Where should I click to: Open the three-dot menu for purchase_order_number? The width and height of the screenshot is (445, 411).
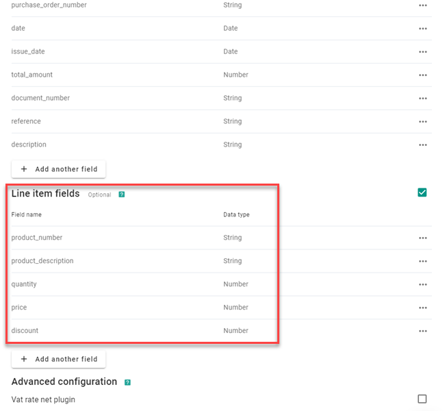(x=422, y=5)
